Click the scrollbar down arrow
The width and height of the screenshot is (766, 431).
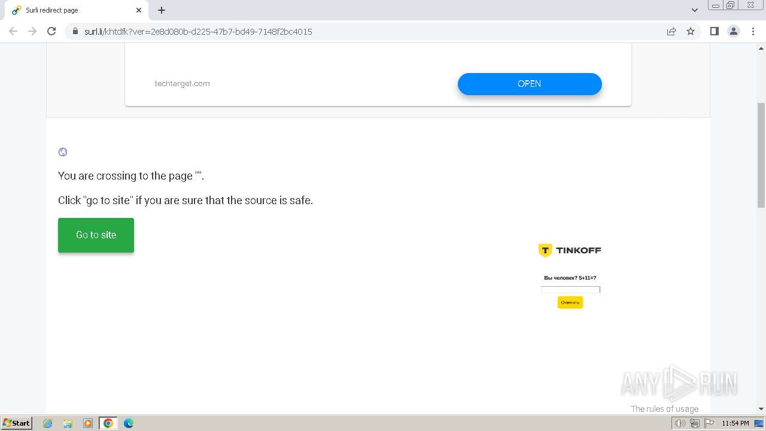coord(761,409)
